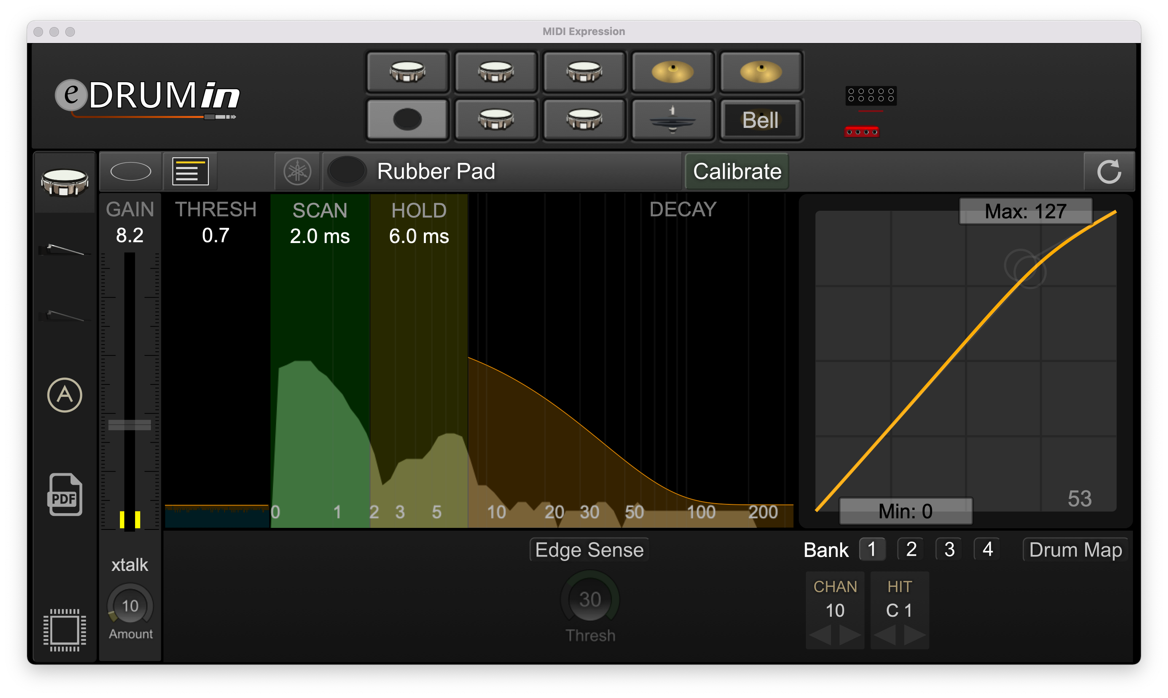The height and width of the screenshot is (698, 1168).
Task: Select the second cymbal pad in top row
Action: coord(761,72)
